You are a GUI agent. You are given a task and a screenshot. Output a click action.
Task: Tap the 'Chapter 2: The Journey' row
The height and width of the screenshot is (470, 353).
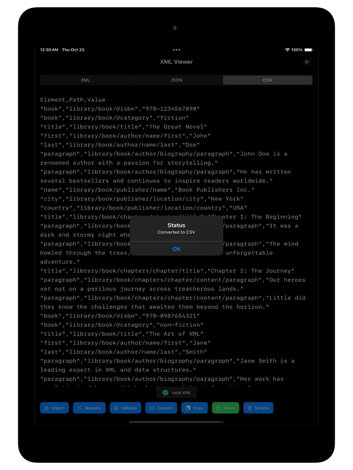point(167,271)
